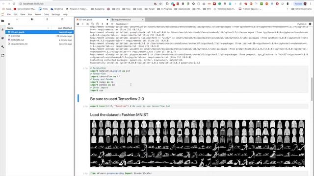Image resolution: width=314 pixels, height=176 pixels.
Task: Open the Help menu
Action: coord(65,14)
